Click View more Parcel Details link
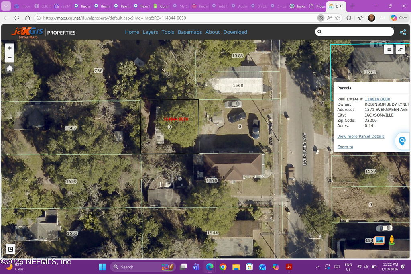This screenshot has height=274, width=411. (x=360, y=137)
